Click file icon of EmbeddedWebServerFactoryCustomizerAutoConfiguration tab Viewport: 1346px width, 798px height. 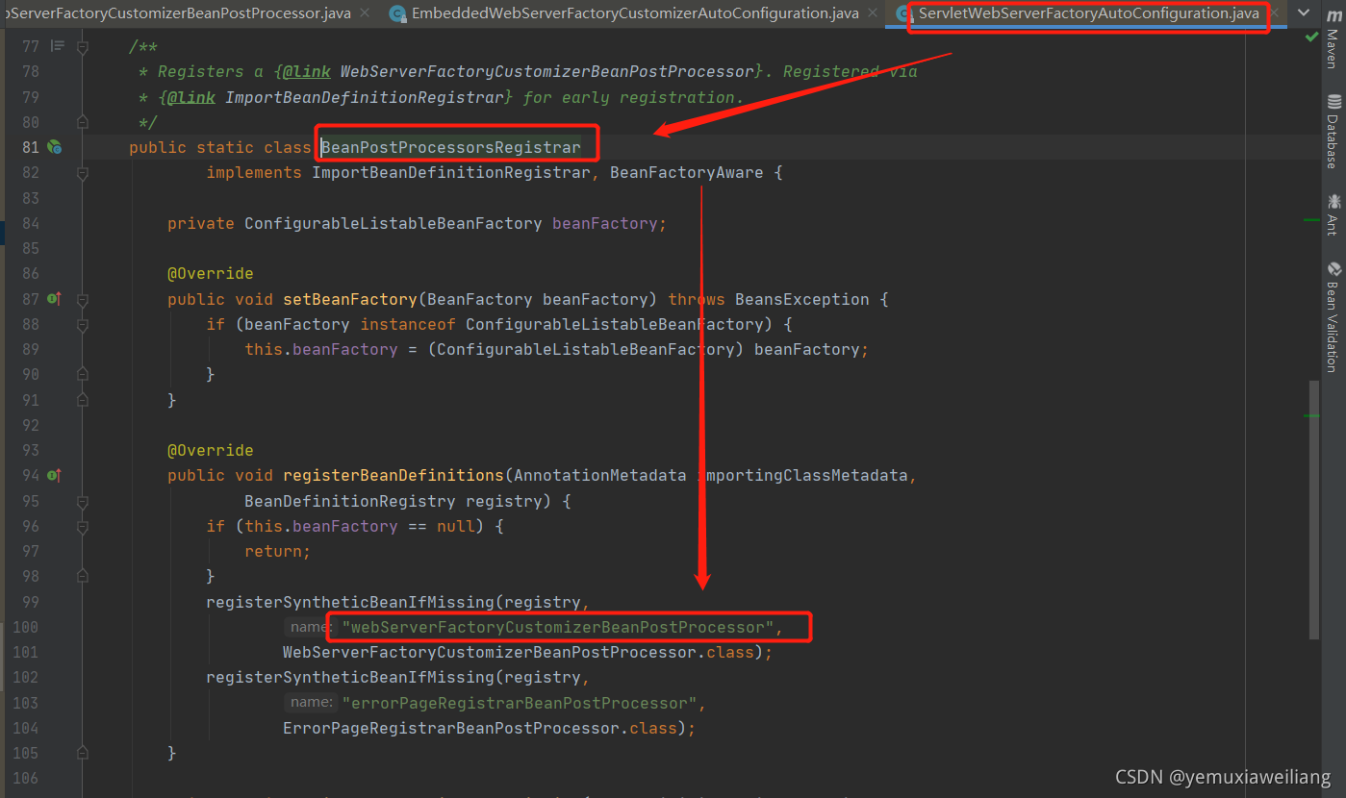pyautogui.click(x=396, y=13)
